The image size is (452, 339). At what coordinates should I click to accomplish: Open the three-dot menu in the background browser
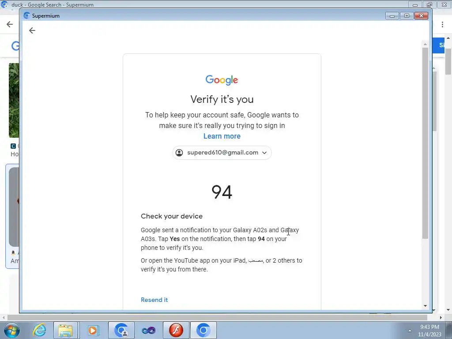(442, 25)
